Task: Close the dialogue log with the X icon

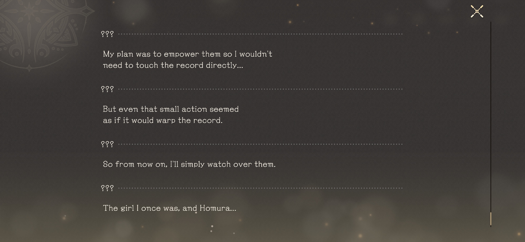Action: click(477, 12)
